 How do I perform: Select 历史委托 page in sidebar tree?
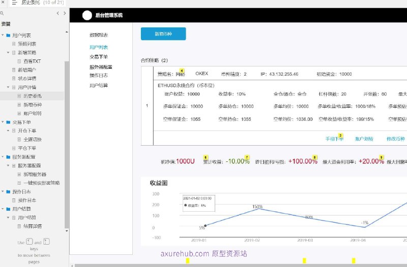(33, 96)
